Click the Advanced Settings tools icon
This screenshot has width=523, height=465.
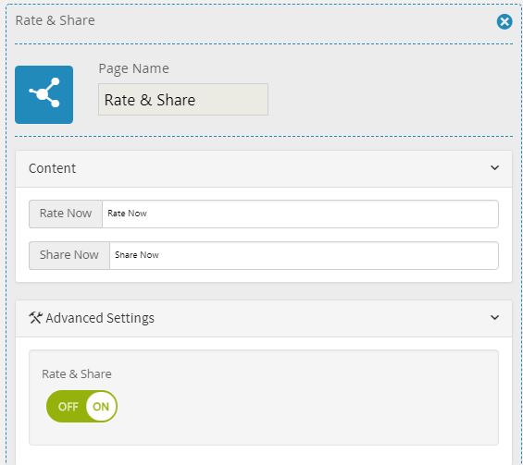(x=35, y=318)
